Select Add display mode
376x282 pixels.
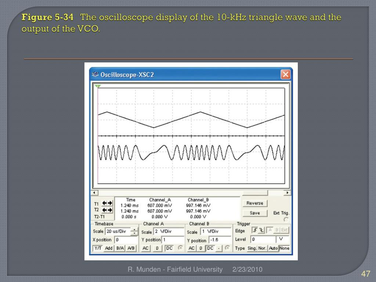[x=109, y=248]
